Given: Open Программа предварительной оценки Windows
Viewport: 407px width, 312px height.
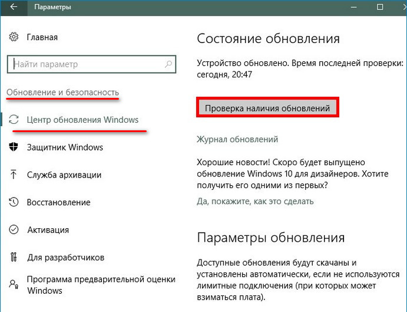Looking at the screenshot, I should tap(101, 285).
